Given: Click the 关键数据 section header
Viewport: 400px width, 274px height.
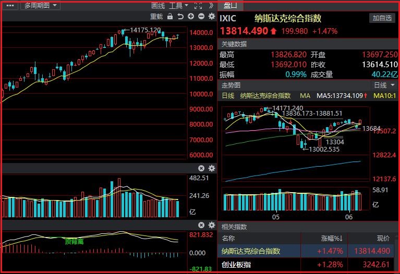Looking at the screenshot, I should (234, 44).
